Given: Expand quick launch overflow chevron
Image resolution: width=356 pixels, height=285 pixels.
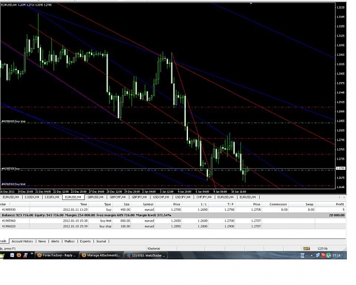Looking at the screenshot, I should 32,254.
